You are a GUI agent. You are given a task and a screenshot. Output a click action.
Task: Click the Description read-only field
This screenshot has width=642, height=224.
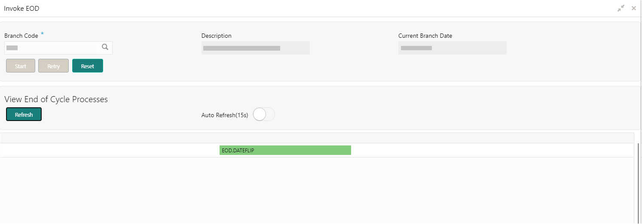(x=255, y=48)
